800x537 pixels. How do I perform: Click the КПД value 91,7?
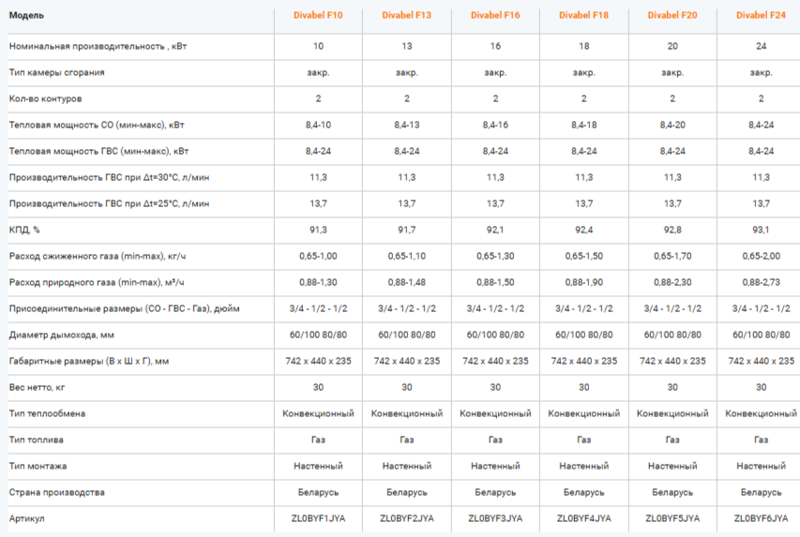coord(407,230)
